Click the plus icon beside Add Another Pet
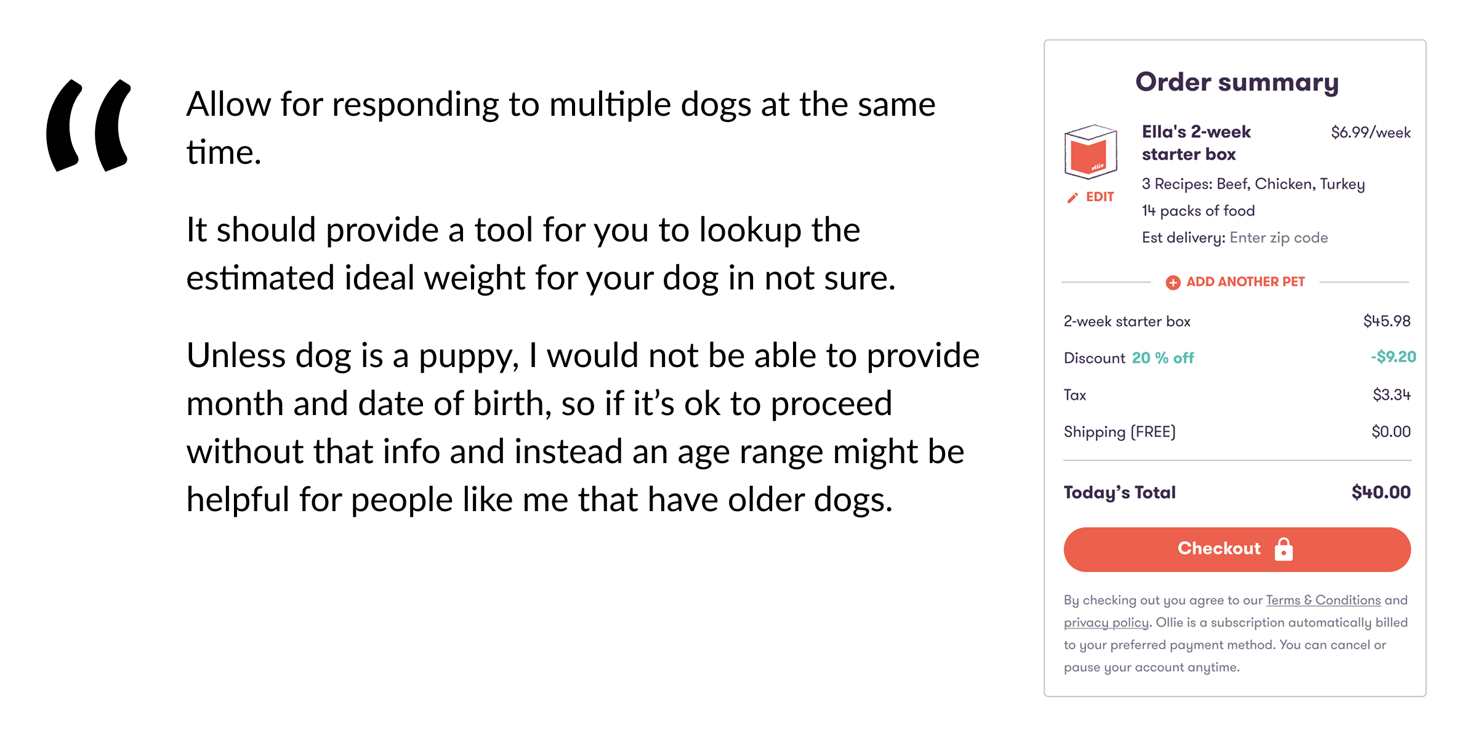 pos(1173,282)
